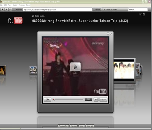Click the 0:00 time display
This screenshot has height=130, width=152.
pyautogui.click(x=88, y=99)
